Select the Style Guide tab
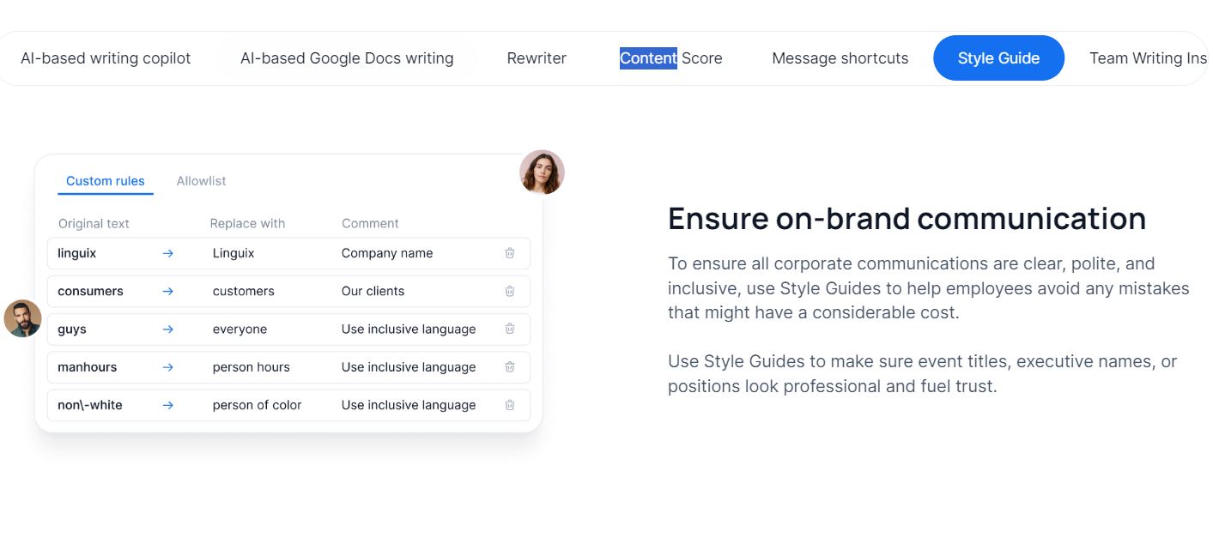Viewport: 1213px width, 556px height. tap(998, 58)
